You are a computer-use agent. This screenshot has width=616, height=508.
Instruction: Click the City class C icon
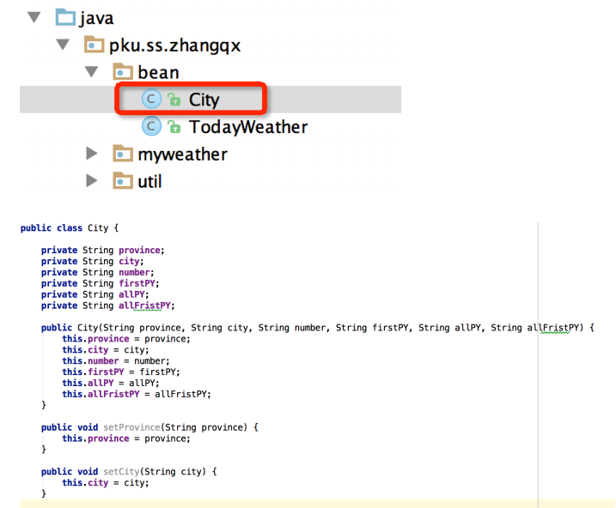[x=152, y=100]
